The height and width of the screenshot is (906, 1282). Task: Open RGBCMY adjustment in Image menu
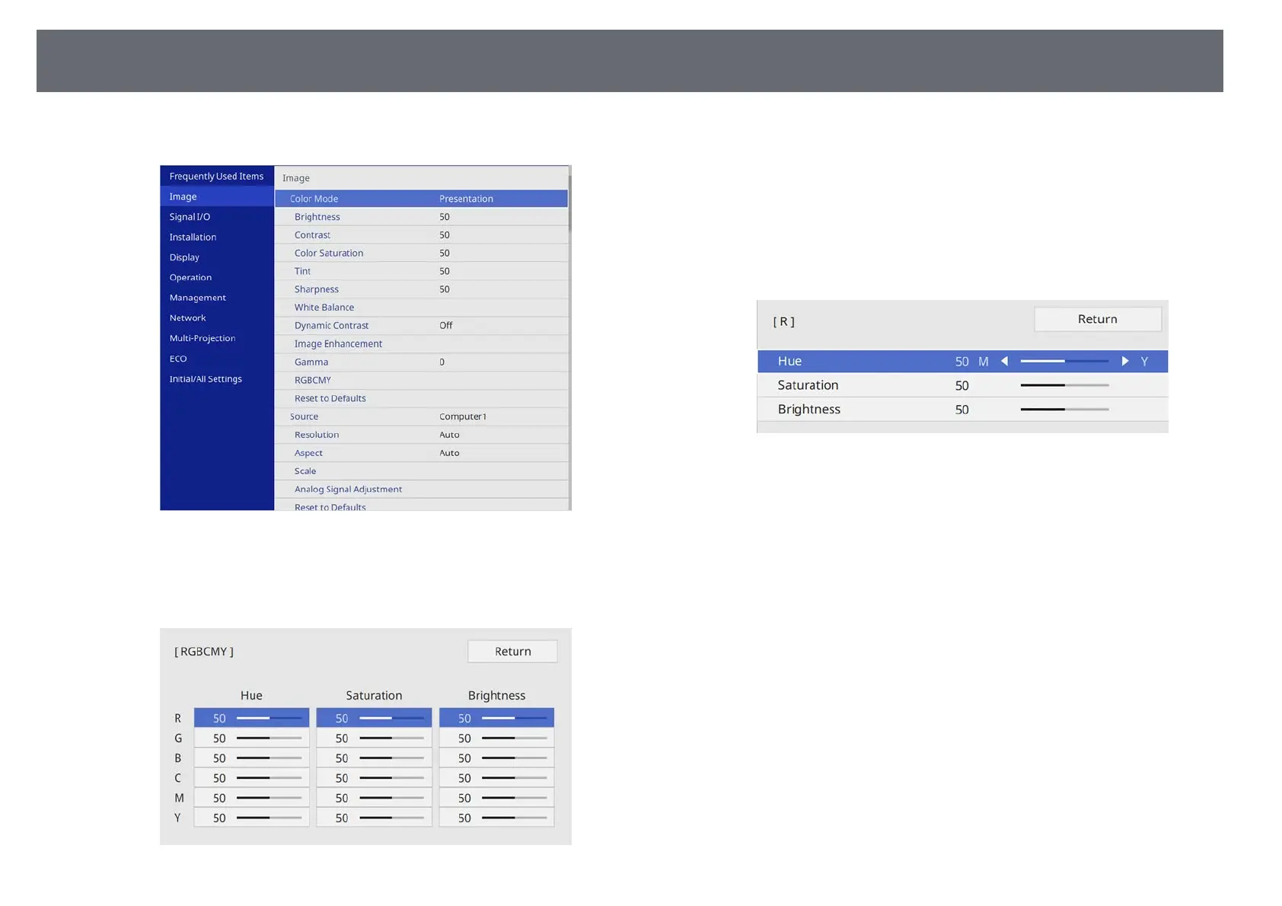pyautogui.click(x=421, y=380)
